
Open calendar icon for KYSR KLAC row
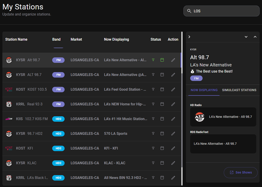pos(162,163)
